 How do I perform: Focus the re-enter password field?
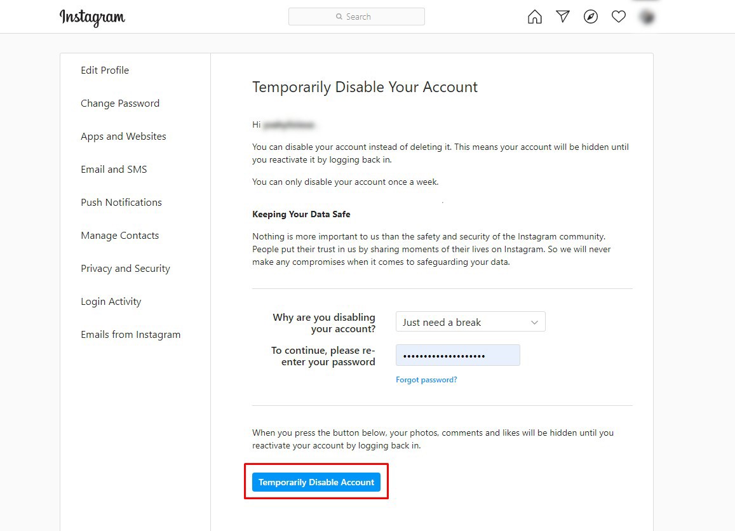pyautogui.click(x=457, y=355)
